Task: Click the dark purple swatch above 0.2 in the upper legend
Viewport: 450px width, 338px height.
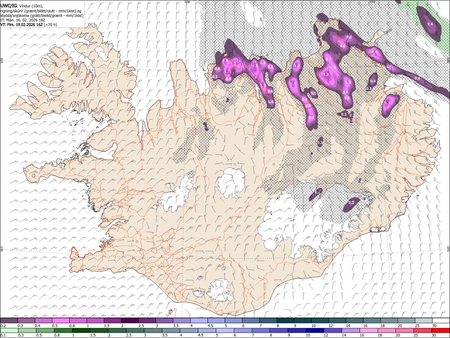Action: pyautogui.click(x=9, y=321)
